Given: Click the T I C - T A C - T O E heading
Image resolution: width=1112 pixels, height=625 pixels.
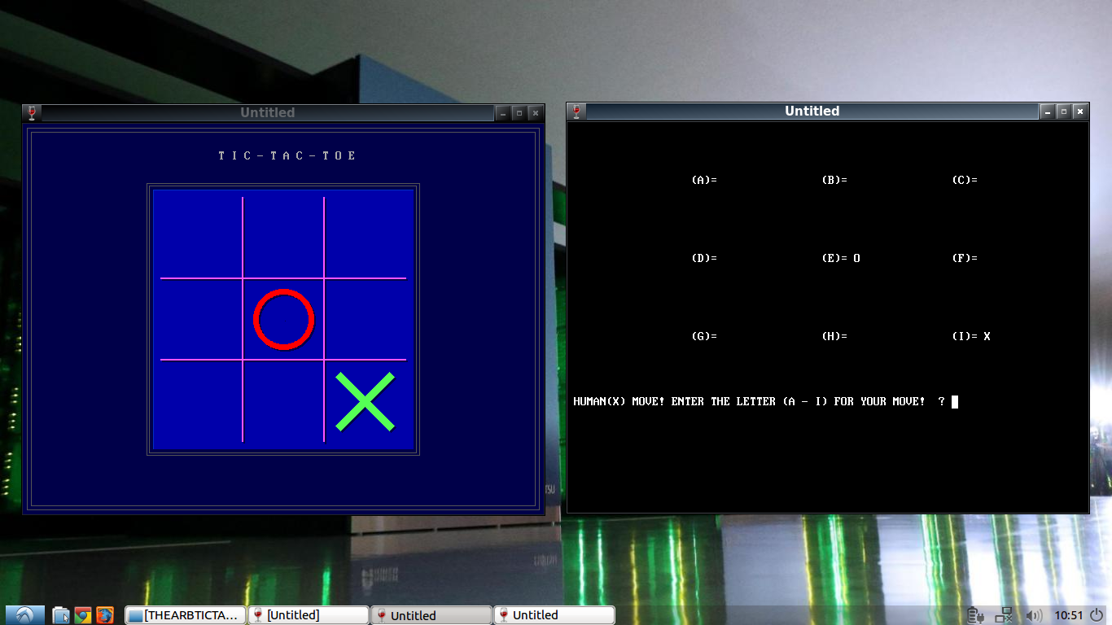Looking at the screenshot, I should [287, 155].
